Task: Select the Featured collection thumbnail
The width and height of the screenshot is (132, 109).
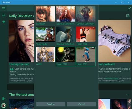Action: pos(45,16)
